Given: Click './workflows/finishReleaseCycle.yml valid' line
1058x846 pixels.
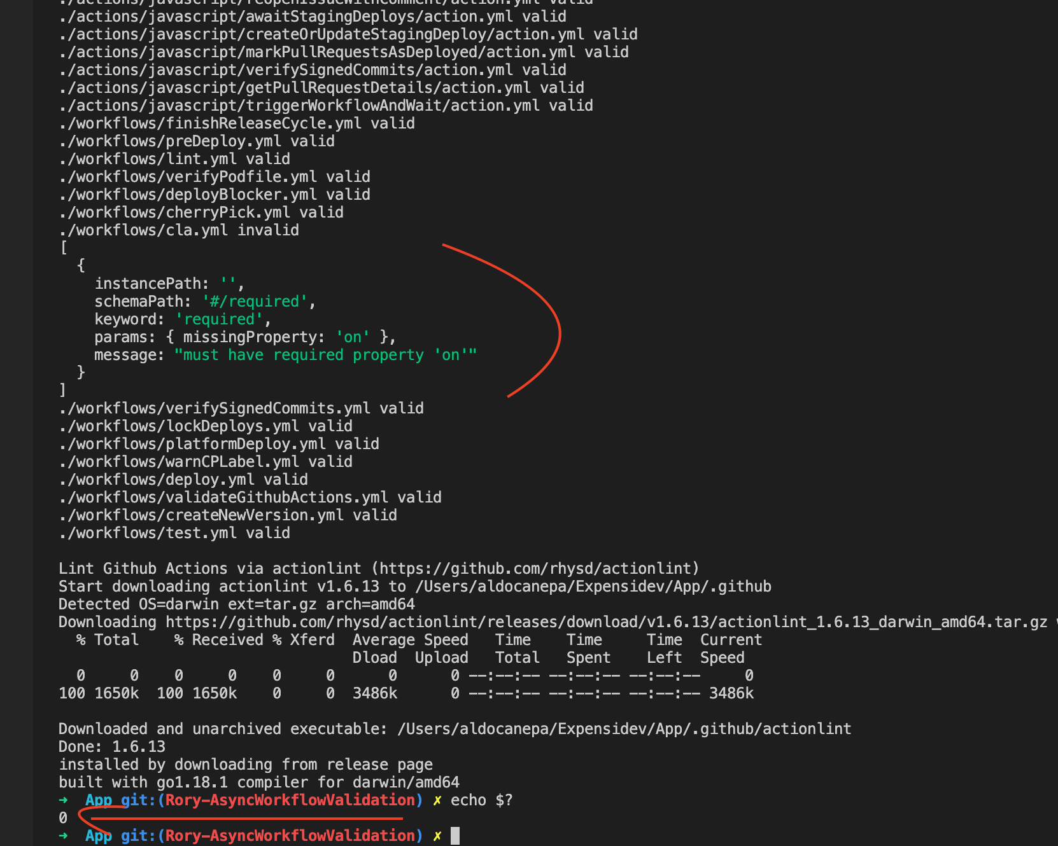Looking at the screenshot, I should 237,123.
